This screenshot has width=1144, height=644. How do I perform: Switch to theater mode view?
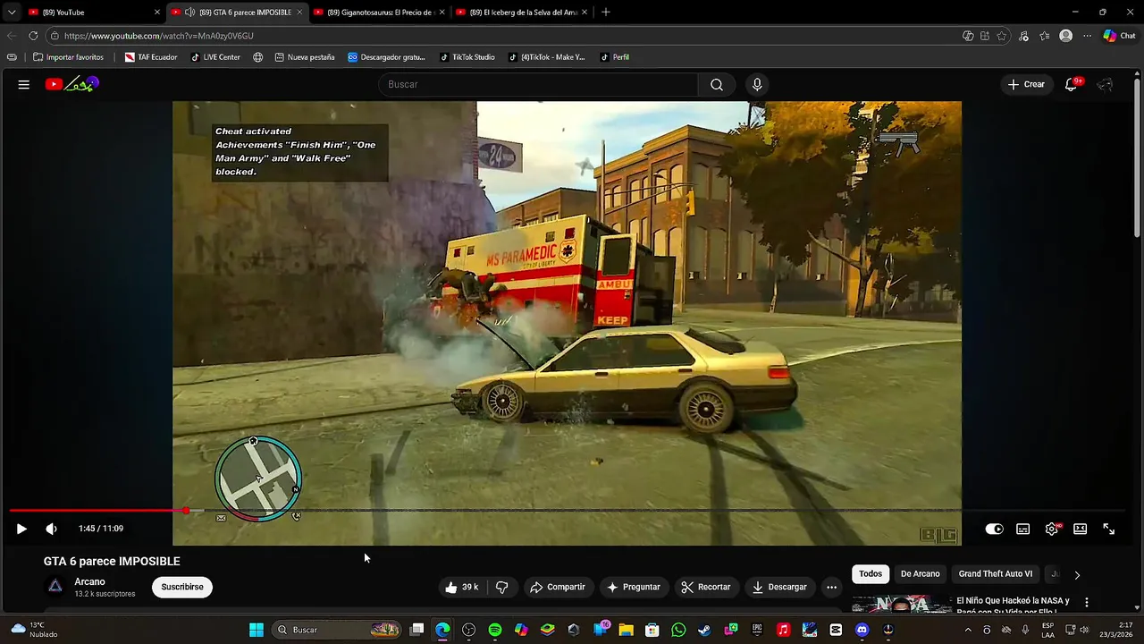(x=1080, y=529)
